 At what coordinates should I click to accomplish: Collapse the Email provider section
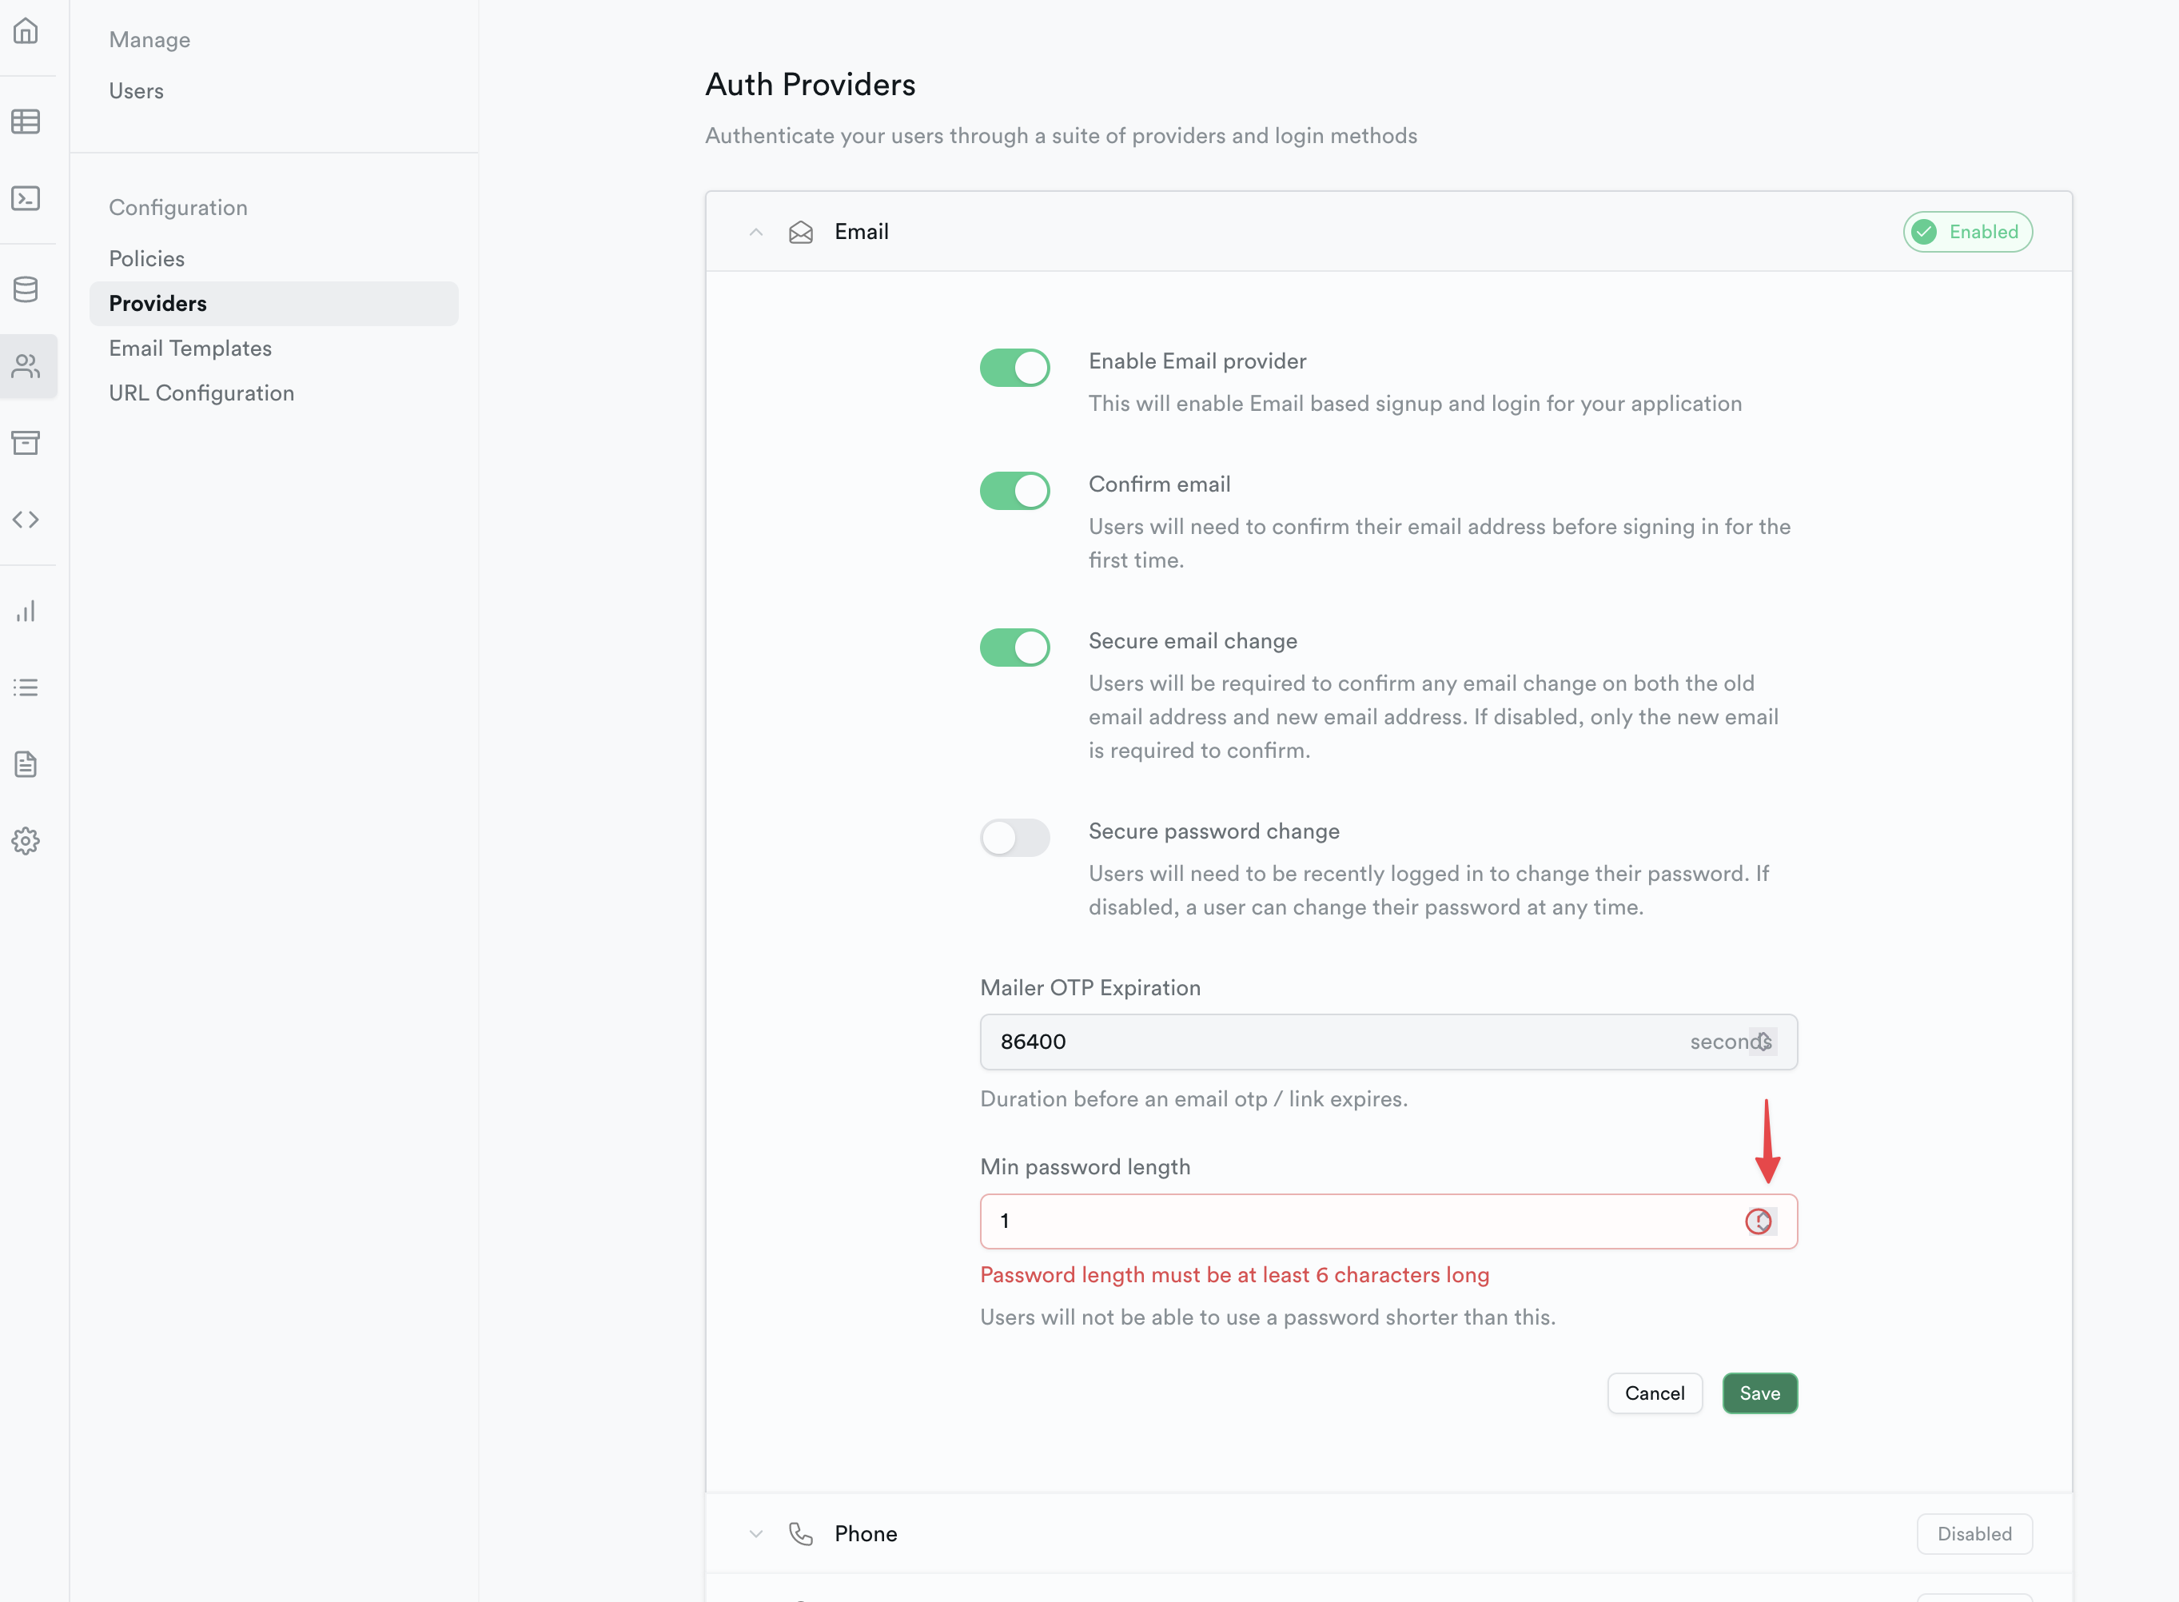point(755,232)
